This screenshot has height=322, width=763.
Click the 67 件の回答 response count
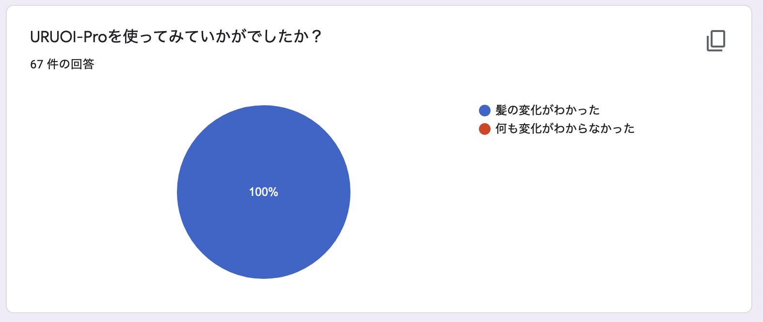[62, 64]
